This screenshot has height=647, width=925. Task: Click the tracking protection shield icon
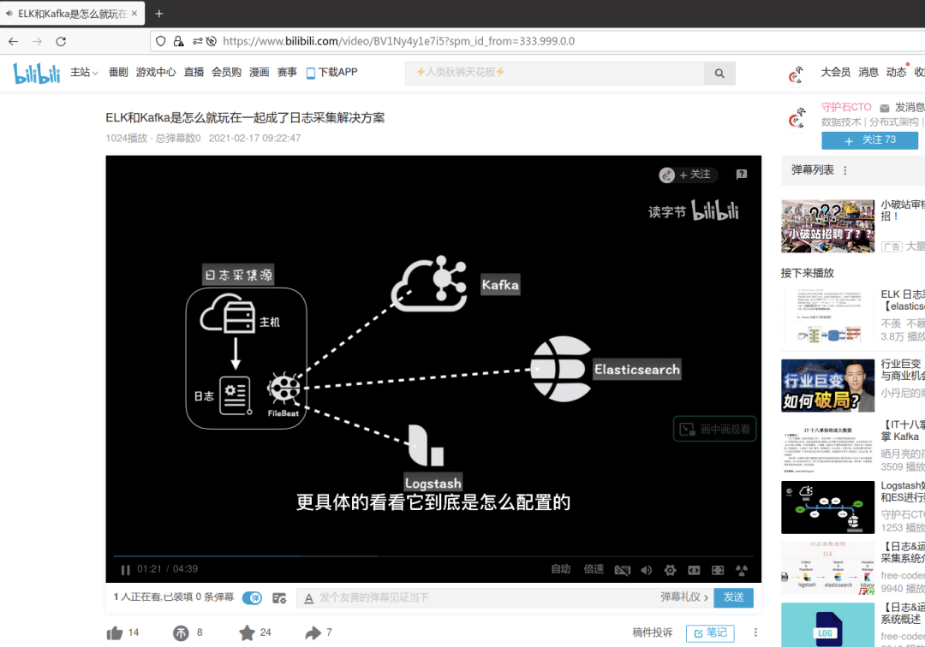160,41
